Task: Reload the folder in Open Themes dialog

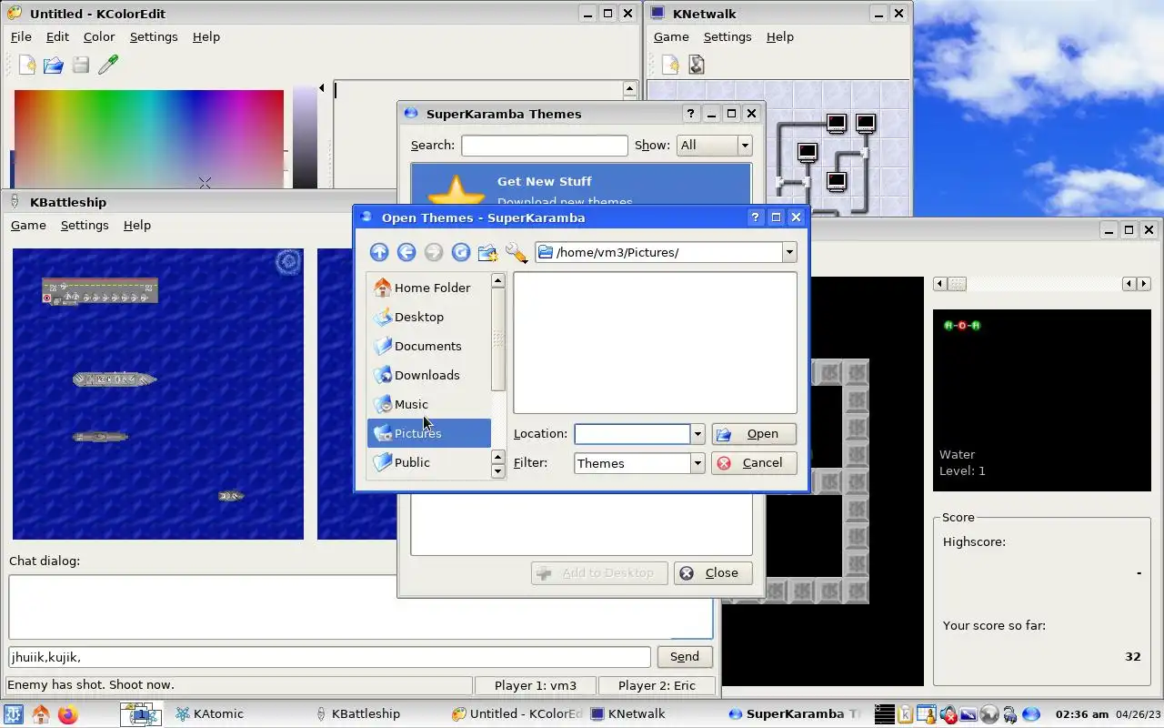Action: tap(461, 252)
